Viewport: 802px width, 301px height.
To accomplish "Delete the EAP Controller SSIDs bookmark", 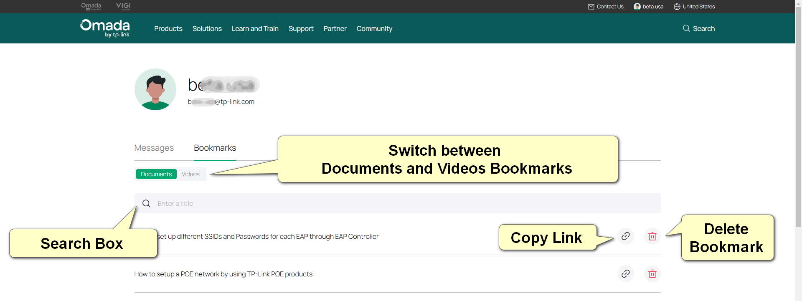I will 652,236.
